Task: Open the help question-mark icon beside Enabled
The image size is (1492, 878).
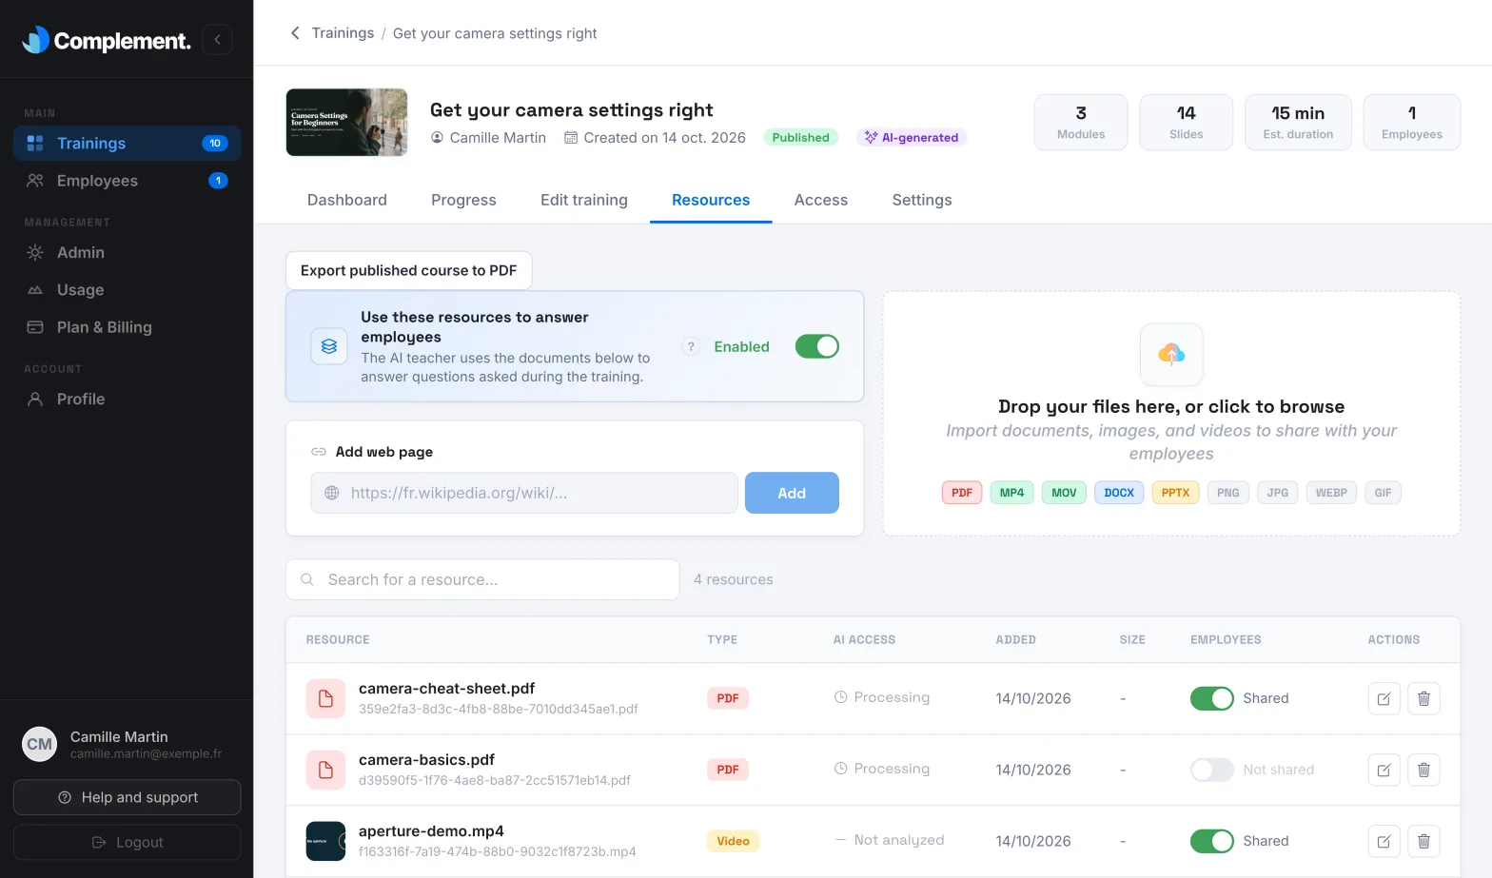Action: pos(692,346)
